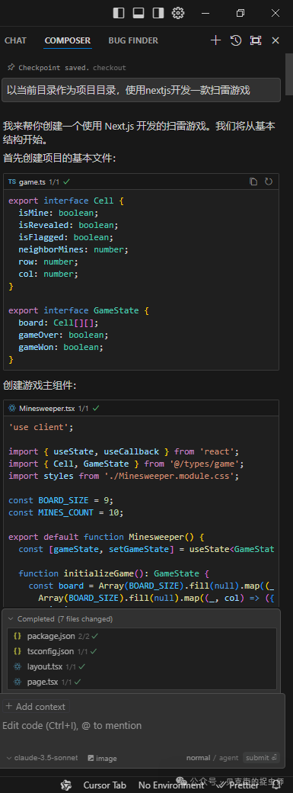Screen dimensions: 293x793
Task: Reapply the game.ts code block
Action: [x=268, y=181]
